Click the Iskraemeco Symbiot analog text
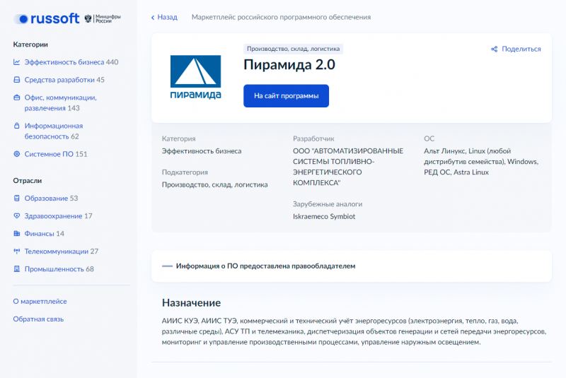This screenshot has width=566, height=378. point(324,217)
